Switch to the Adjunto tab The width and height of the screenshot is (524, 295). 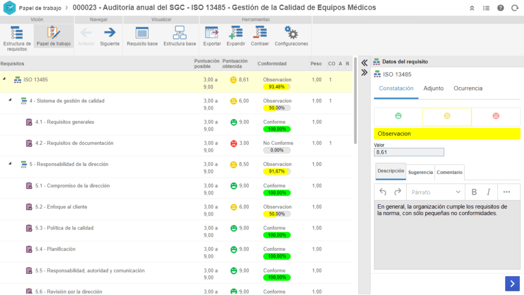pos(433,89)
